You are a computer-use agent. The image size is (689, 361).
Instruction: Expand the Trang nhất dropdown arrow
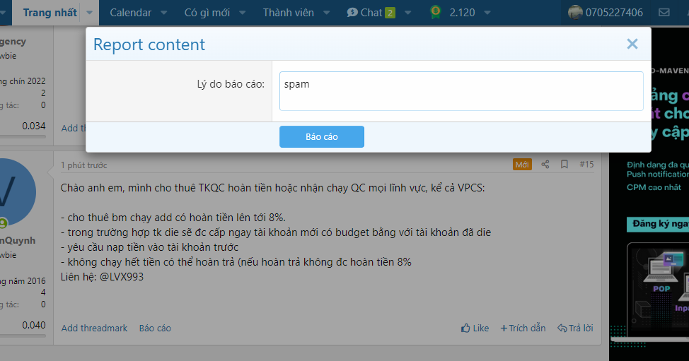[x=89, y=12]
